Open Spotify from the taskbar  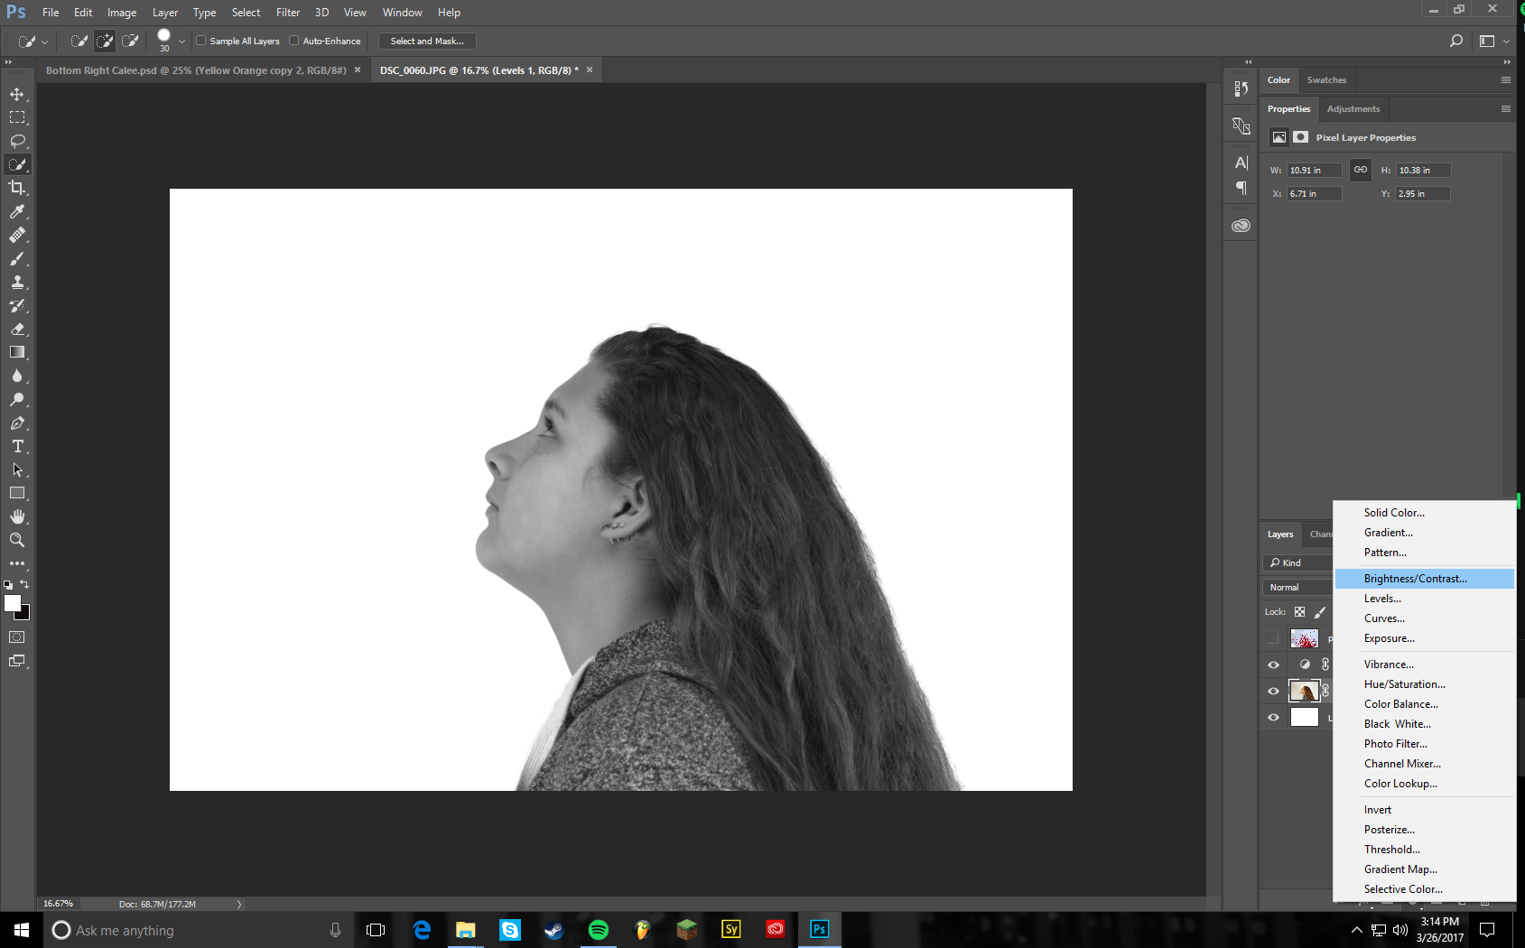(598, 929)
